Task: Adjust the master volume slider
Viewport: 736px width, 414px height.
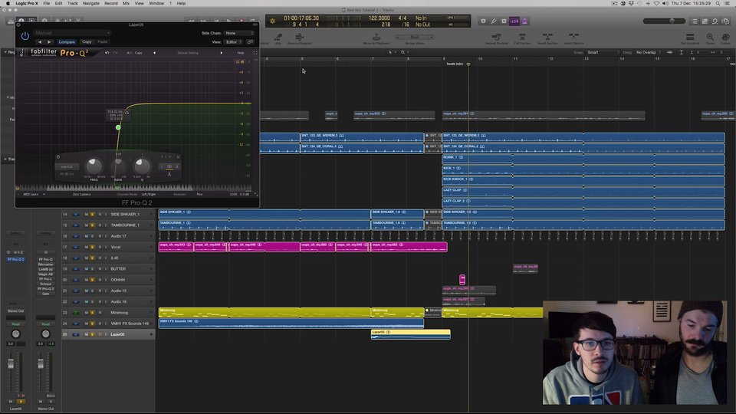Action: (664, 21)
